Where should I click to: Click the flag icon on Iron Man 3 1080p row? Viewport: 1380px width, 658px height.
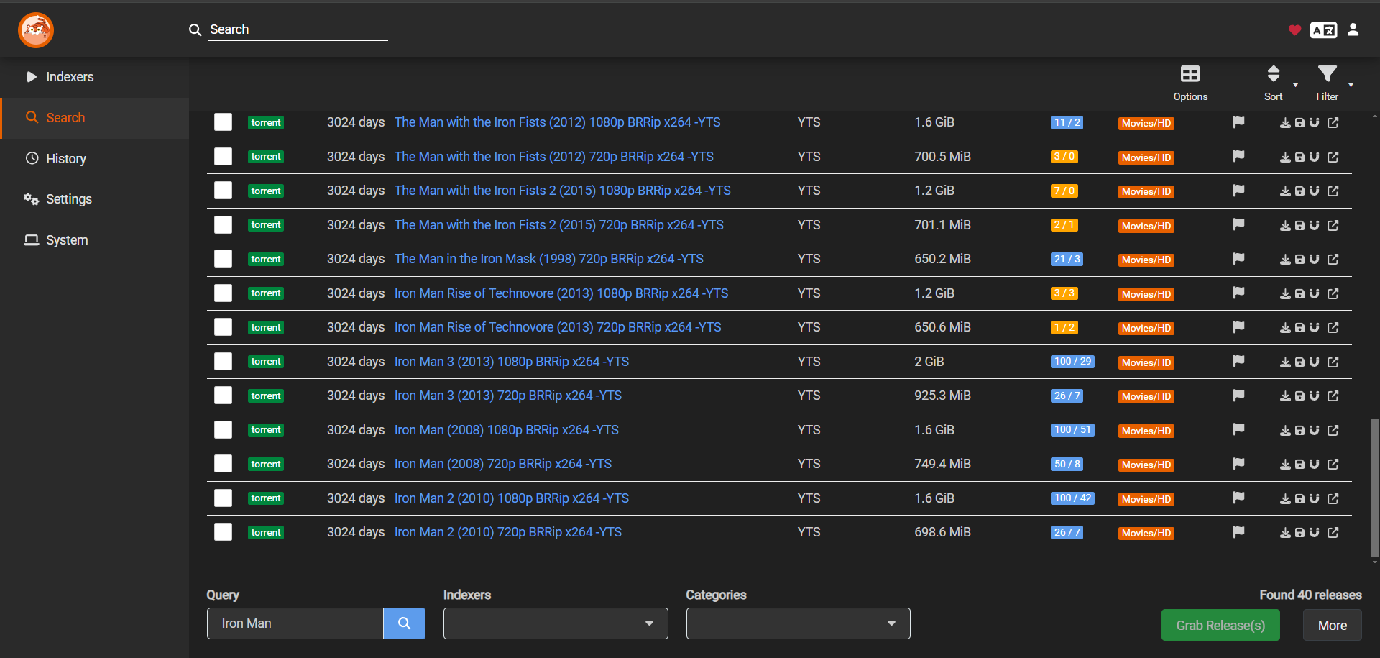tap(1238, 361)
